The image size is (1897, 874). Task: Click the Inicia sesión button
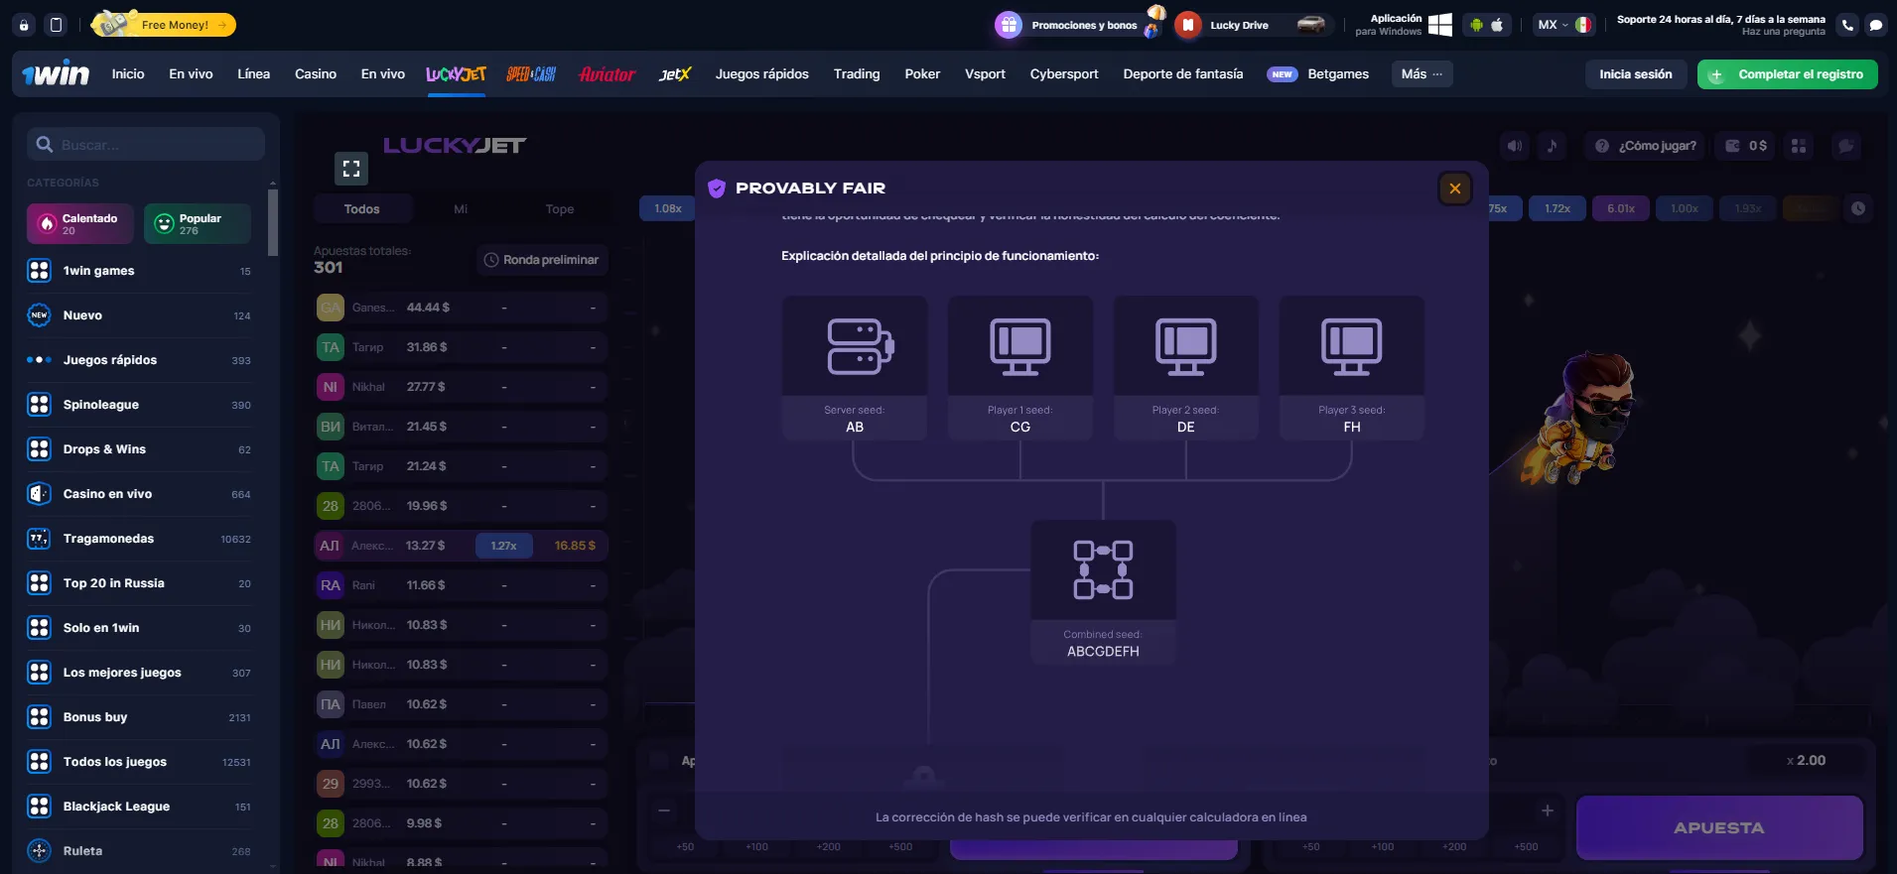pos(1635,74)
